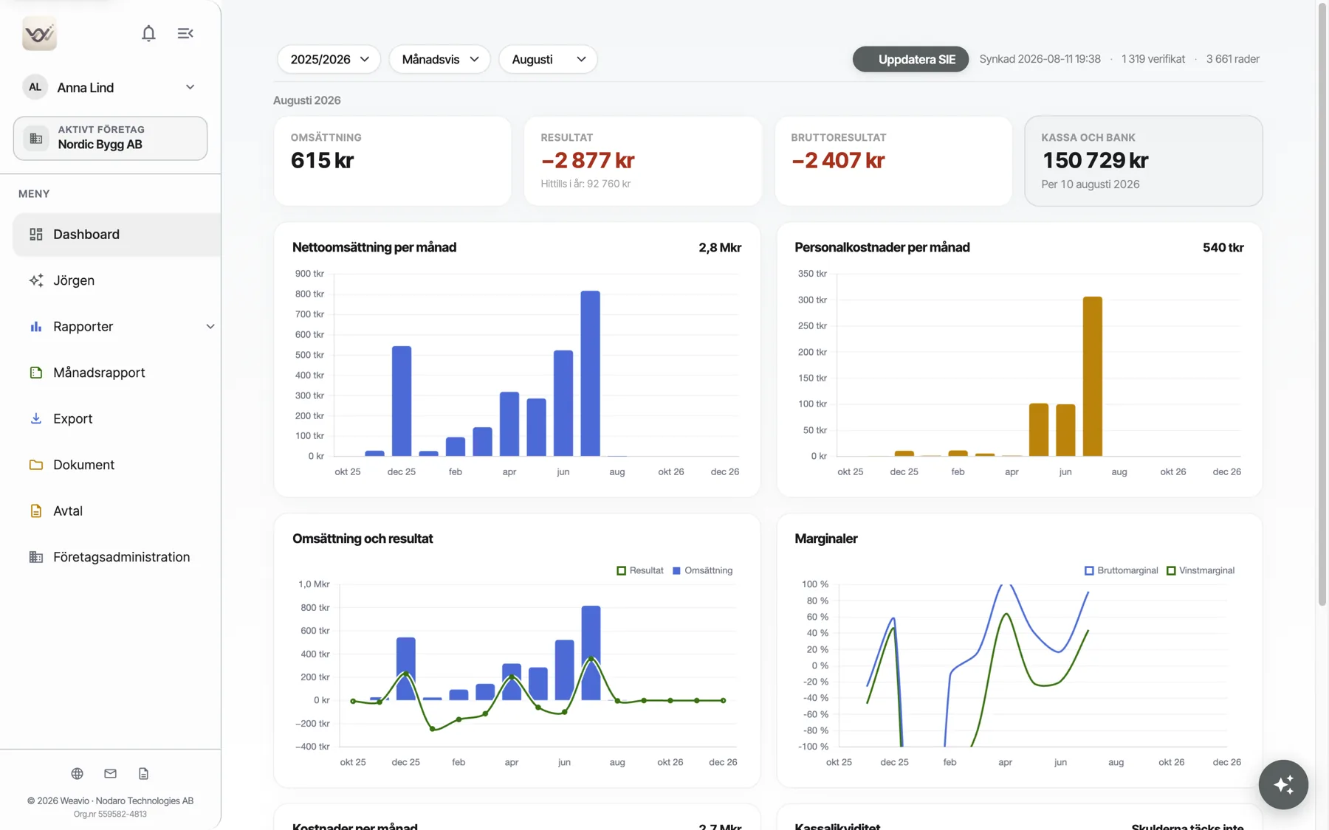Toggle Bruttomarginal legend series
The width and height of the screenshot is (1329, 830).
click(1121, 570)
